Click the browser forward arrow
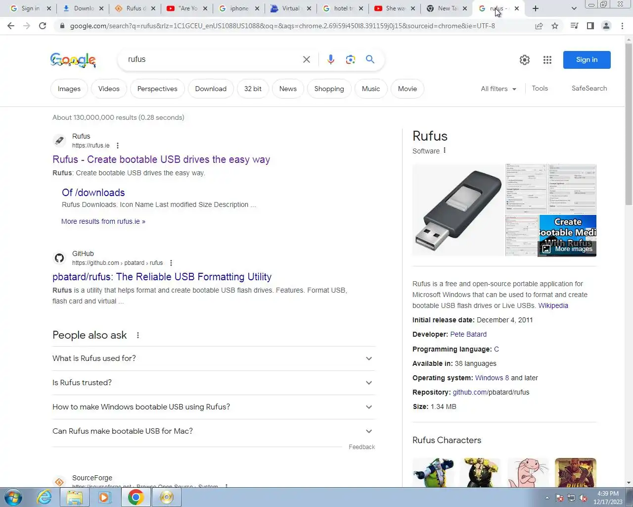This screenshot has width=633, height=507. point(27,26)
